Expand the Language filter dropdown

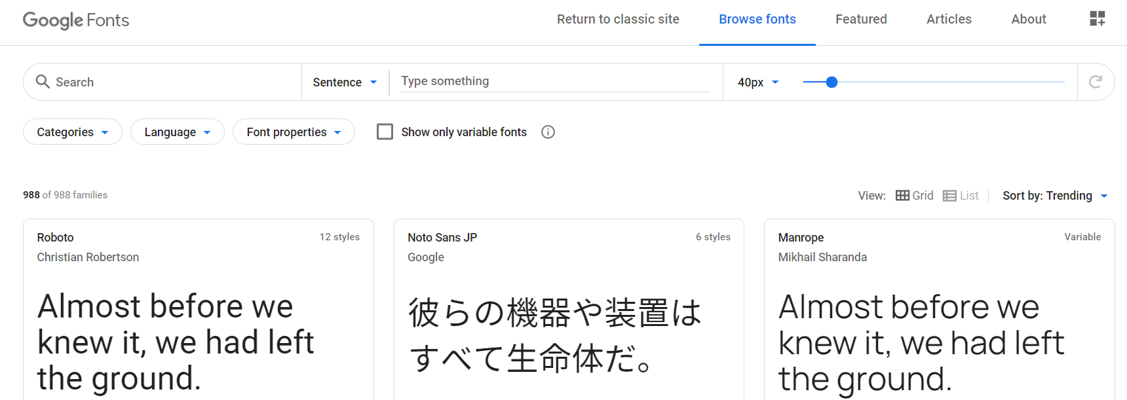[178, 132]
